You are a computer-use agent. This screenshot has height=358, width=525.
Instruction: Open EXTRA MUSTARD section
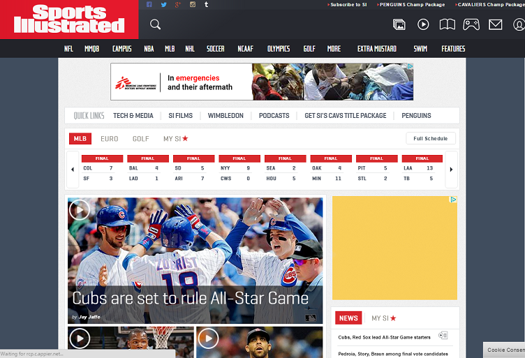[377, 49]
